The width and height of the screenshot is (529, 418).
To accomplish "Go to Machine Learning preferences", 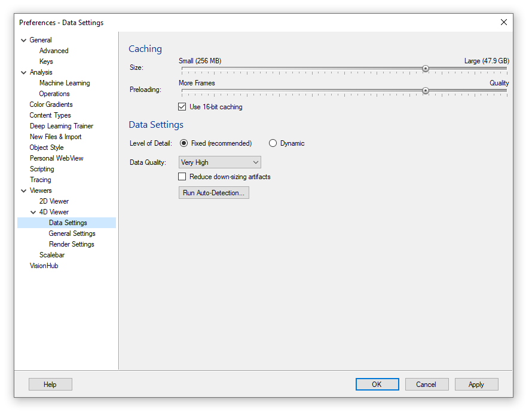I will pyautogui.click(x=65, y=83).
